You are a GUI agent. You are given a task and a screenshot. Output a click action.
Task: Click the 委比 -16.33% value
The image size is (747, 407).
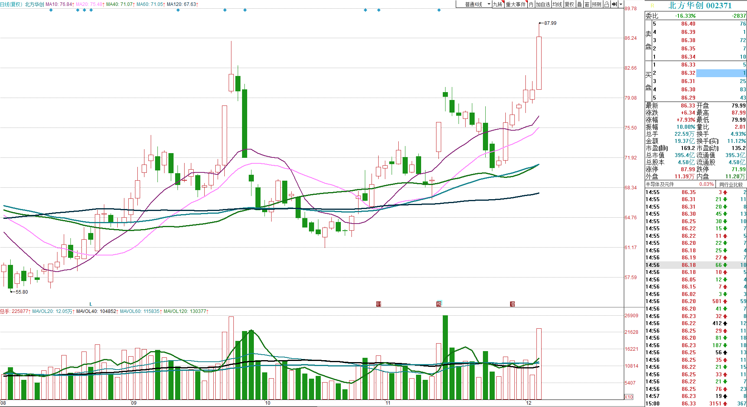[685, 16]
